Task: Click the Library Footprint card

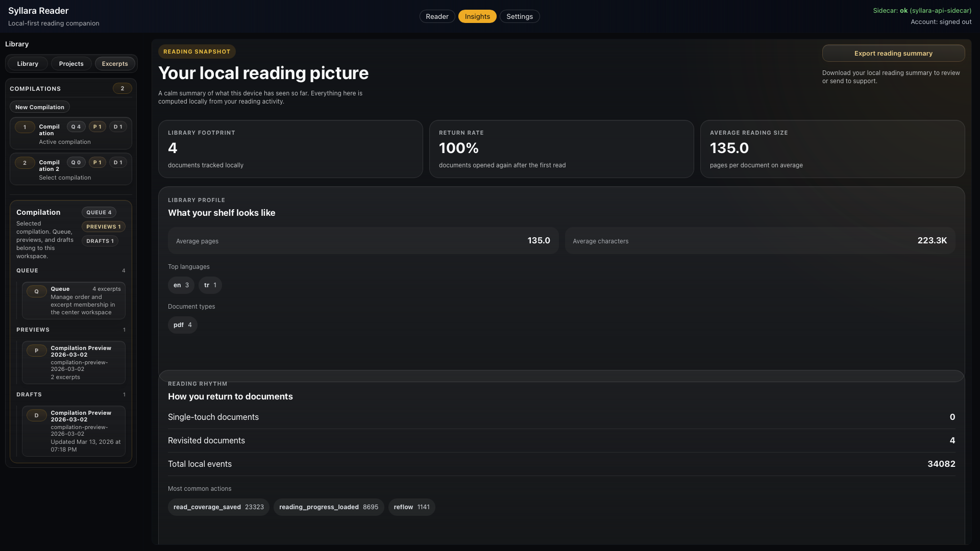Action: [290, 149]
